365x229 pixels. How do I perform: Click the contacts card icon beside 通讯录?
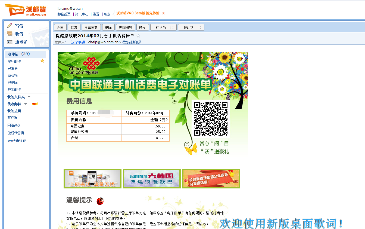coord(10,42)
